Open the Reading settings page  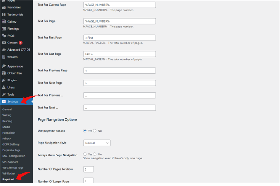pyautogui.click(x=7, y=121)
